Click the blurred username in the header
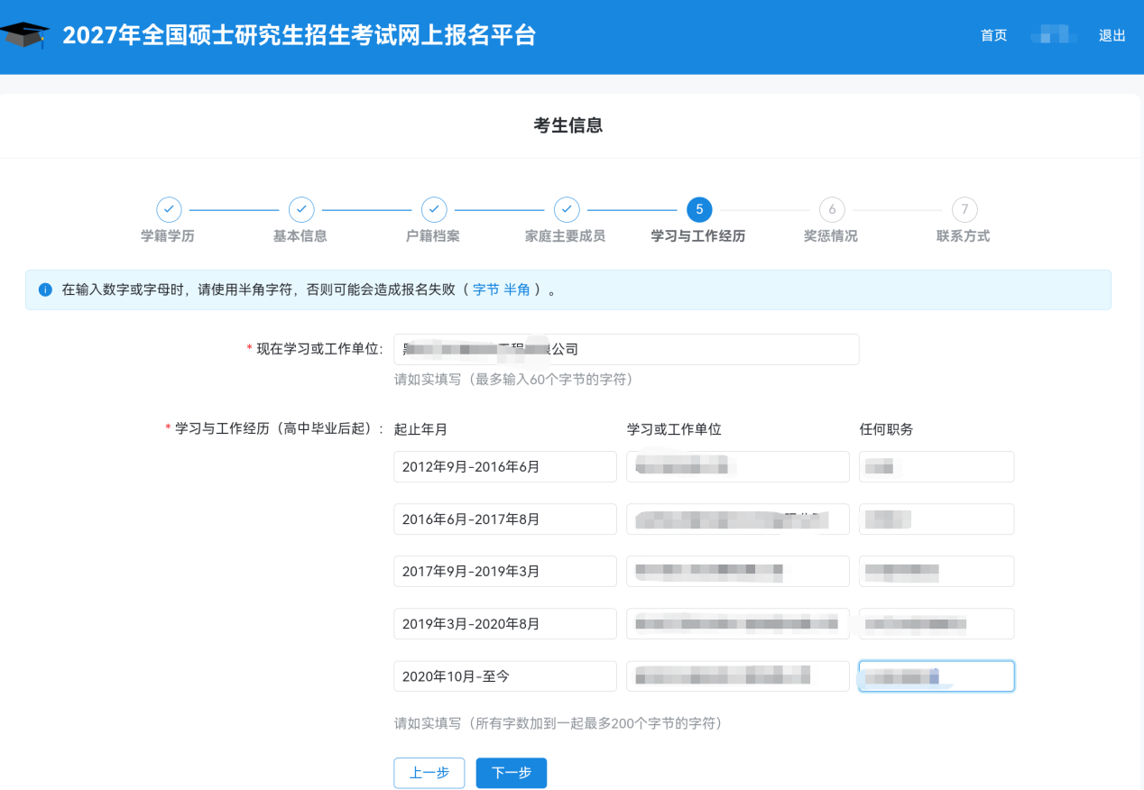1144x790 pixels. (1054, 35)
